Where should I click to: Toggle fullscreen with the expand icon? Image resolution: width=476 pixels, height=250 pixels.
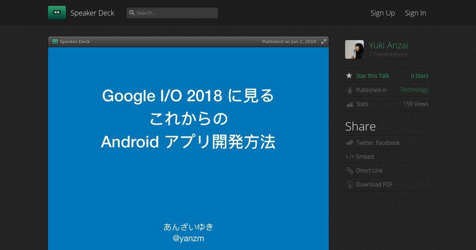coord(324,42)
